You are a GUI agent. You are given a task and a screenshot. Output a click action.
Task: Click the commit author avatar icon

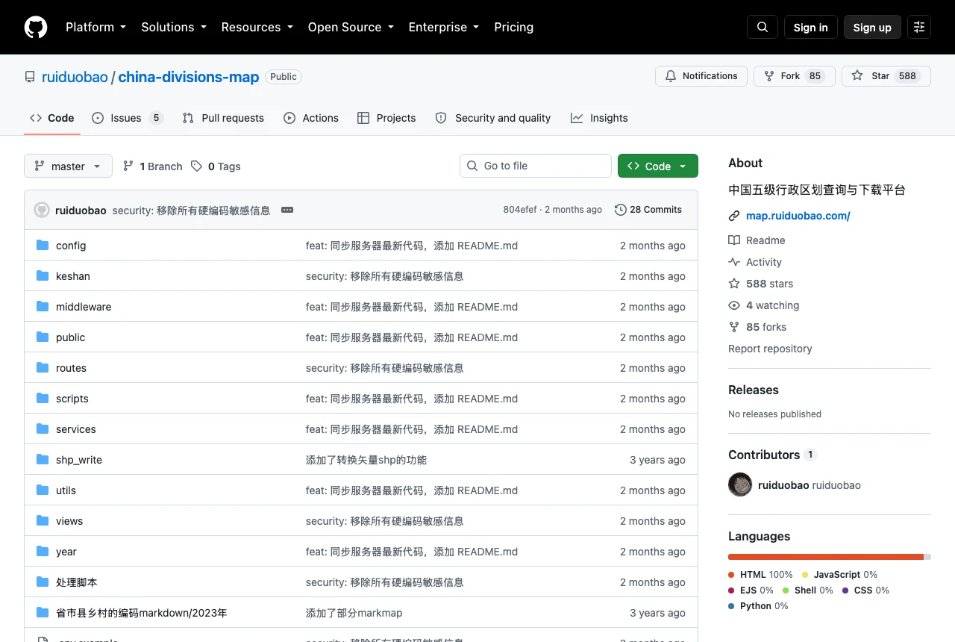(42, 210)
